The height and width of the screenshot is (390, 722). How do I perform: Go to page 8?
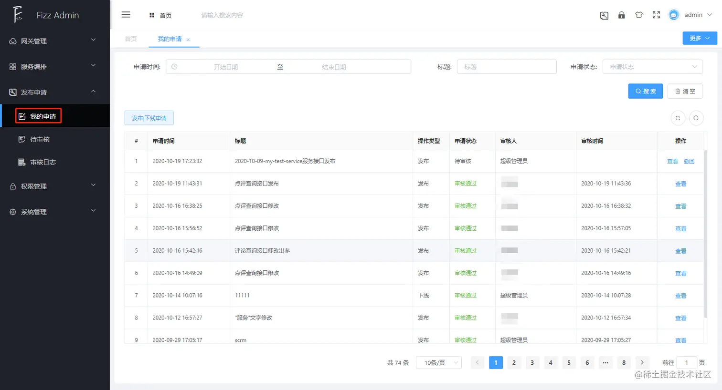624,363
